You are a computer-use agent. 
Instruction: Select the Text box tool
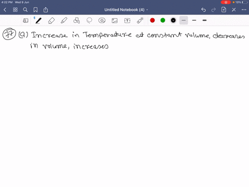tap(127, 21)
